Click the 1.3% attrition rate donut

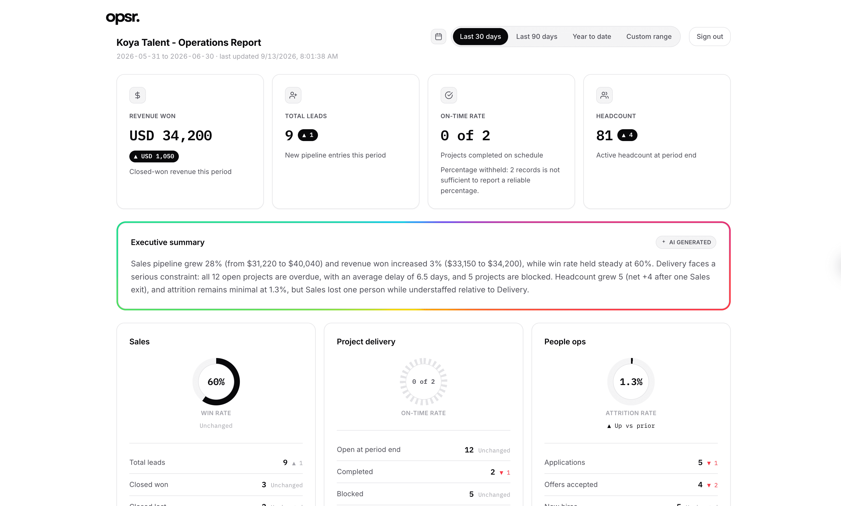click(x=631, y=381)
